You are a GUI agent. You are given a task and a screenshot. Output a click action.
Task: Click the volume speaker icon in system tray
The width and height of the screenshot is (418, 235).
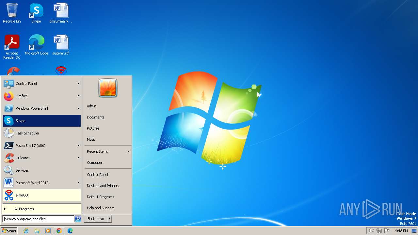(x=371, y=231)
